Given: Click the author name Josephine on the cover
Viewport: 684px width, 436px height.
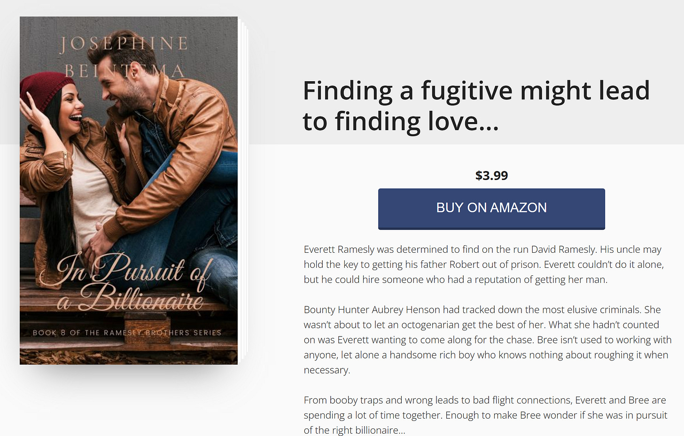Looking at the screenshot, I should pos(124,44).
